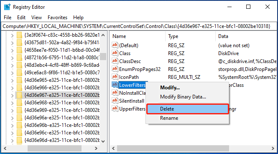Screen dimensions: 278x154
Task: Click the ab icon next to ClassDesc
Action: [x=115, y=61]
